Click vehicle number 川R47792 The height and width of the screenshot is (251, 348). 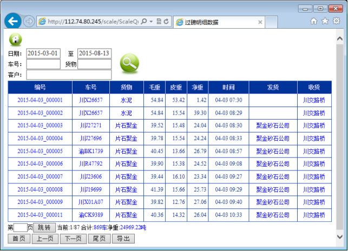91,163
